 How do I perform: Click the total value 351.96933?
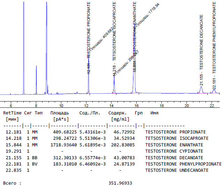pyautogui.click(x=120, y=183)
